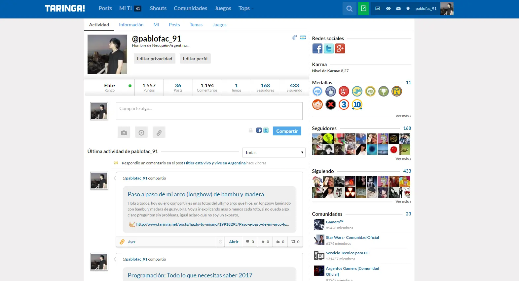Image resolution: width=519 pixels, height=281 pixels.
Task: Toggle Twitter sharing for the shout
Action: pos(266,130)
